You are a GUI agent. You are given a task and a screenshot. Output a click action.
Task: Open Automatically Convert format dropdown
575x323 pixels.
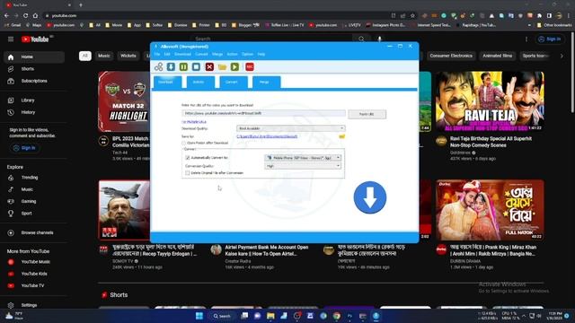(x=303, y=158)
